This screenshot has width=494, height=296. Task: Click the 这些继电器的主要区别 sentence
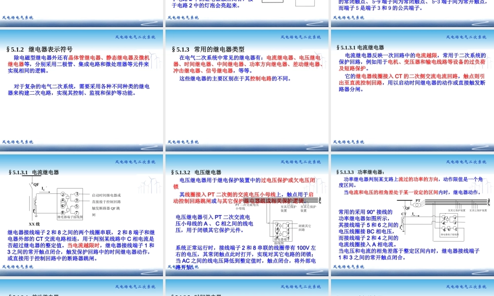click(x=235, y=78)
